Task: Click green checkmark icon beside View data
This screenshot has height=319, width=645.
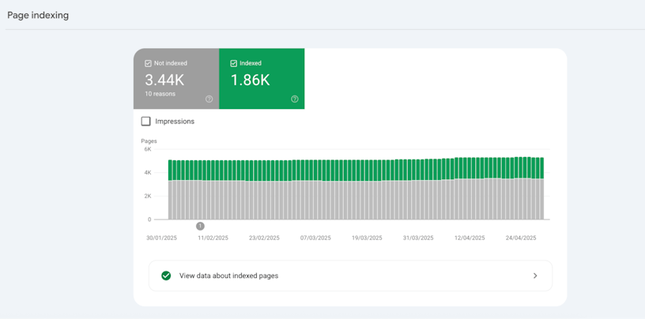Action: coord(166,276)
